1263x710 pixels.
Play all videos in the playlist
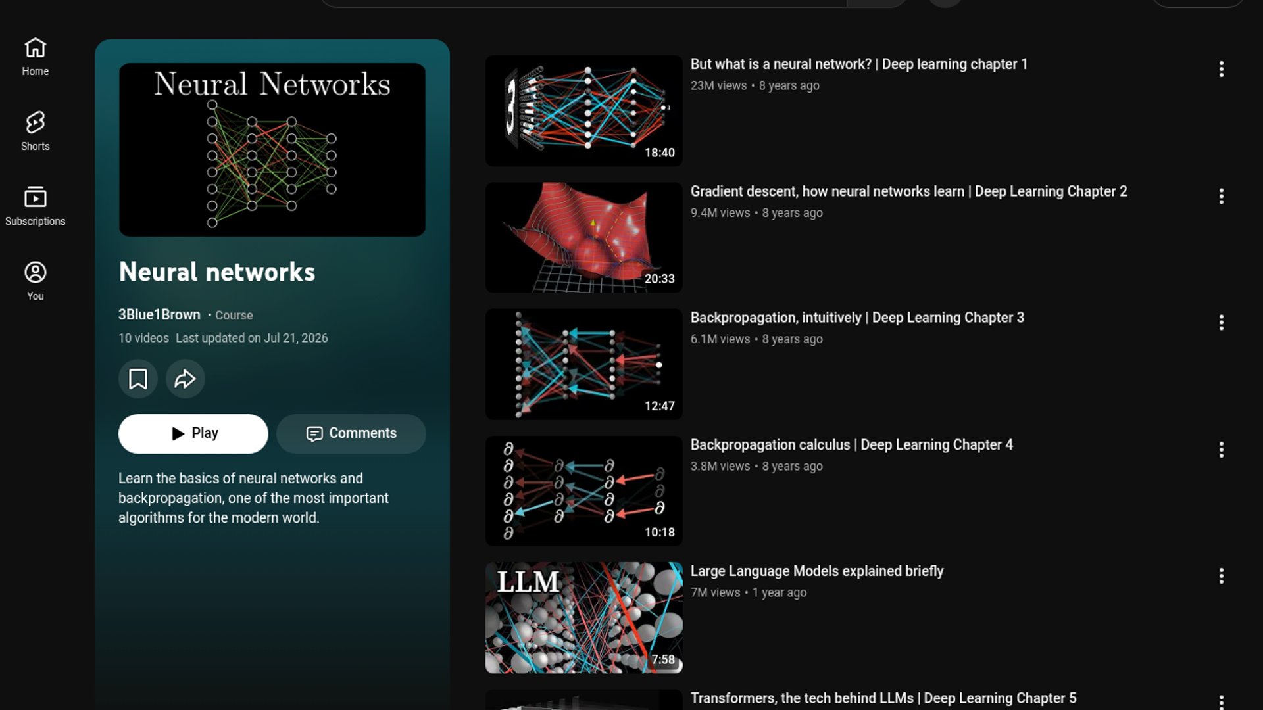tap(193, 433)
